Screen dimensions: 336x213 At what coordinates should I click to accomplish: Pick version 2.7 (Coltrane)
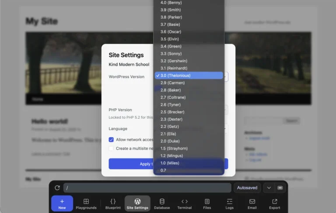coord(189,97)
